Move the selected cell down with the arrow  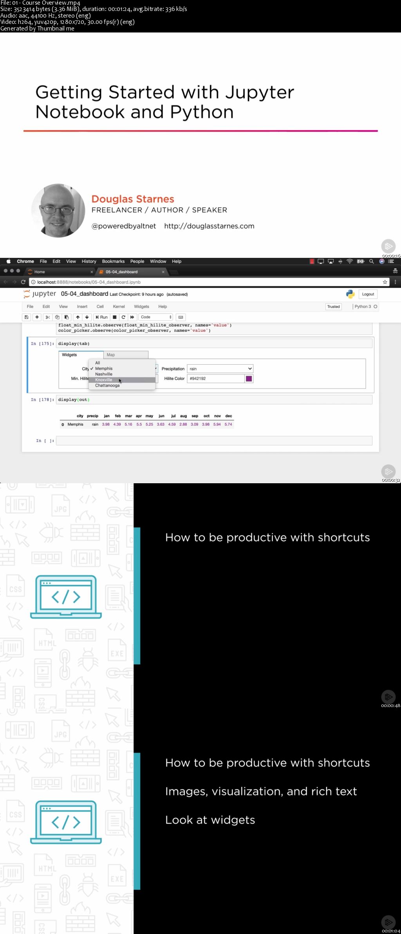pyautogui.click(x=87, y=317)
